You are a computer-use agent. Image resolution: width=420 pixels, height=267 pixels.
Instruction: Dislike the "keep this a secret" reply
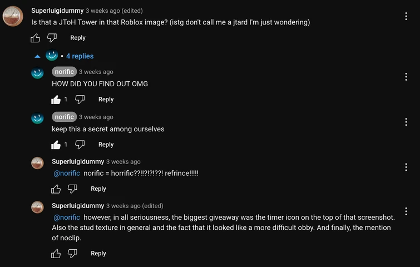point(80,145)
